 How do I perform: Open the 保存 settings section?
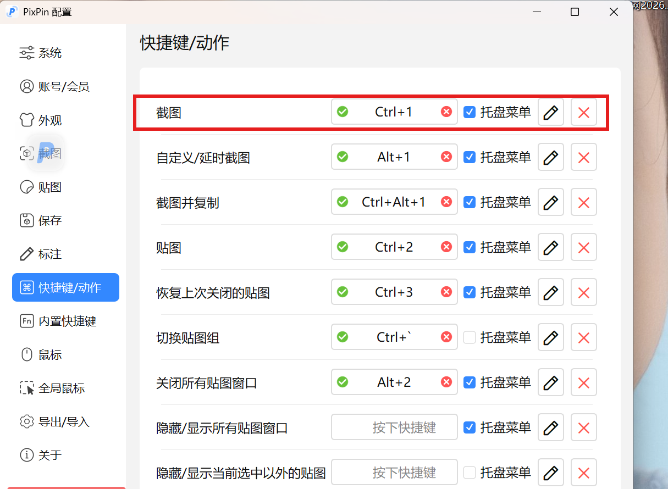coord(65,221)
